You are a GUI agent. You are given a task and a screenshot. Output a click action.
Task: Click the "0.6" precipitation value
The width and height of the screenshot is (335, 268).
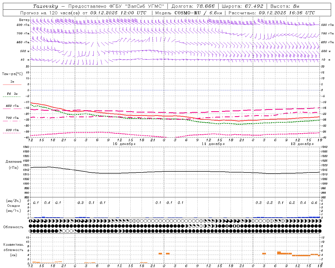click(314, 203)
